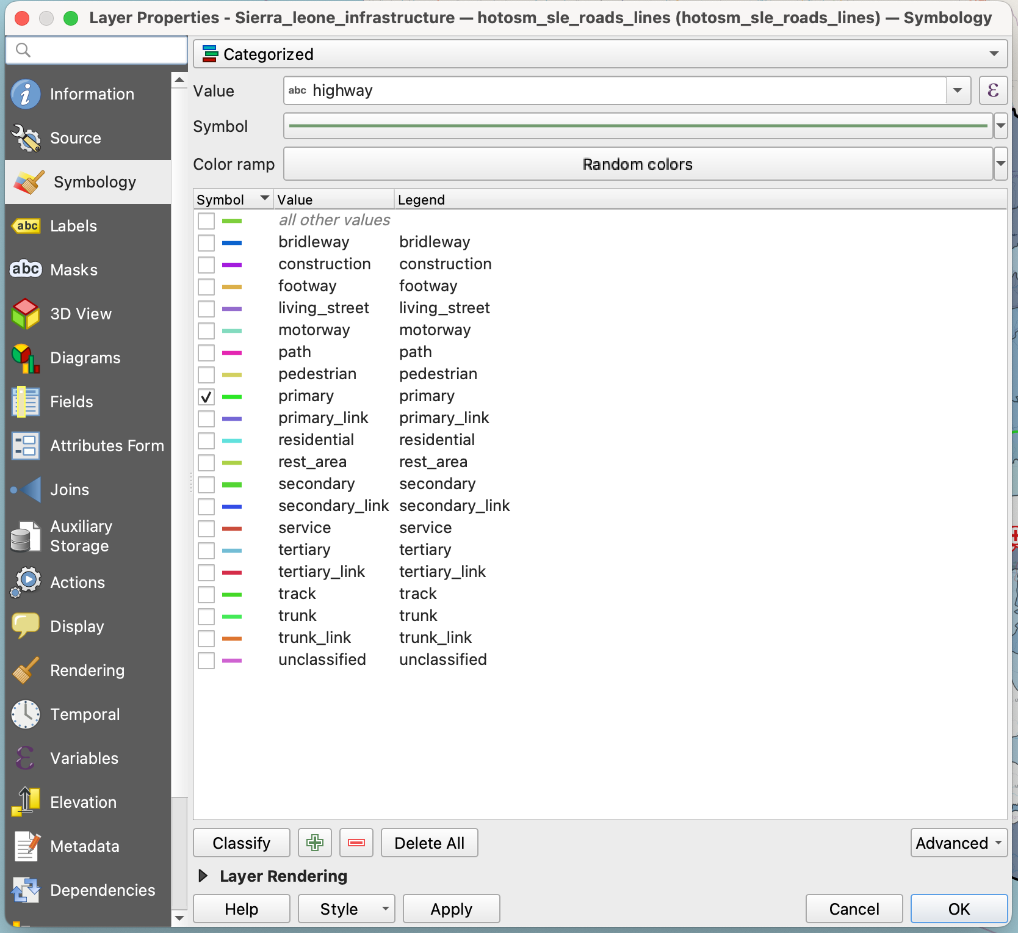The image size is (1018, 933).
Task: Open the Categorized renderer type dropdown
Action: (599, 54)
